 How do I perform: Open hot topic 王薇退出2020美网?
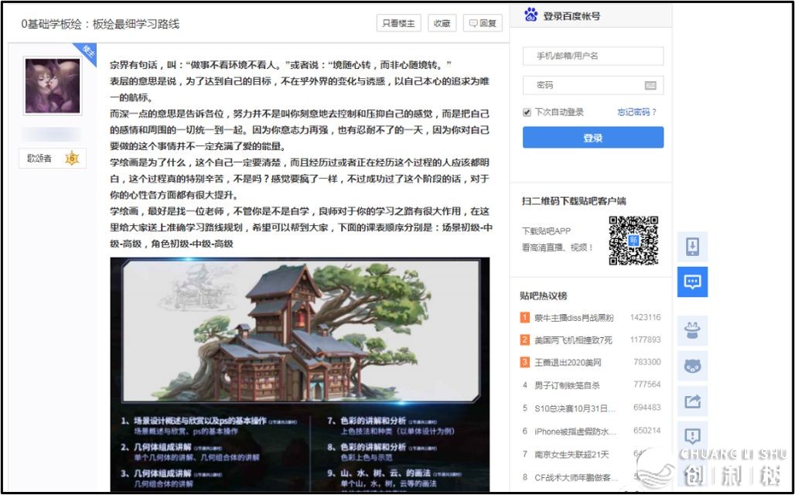point(568,363)
